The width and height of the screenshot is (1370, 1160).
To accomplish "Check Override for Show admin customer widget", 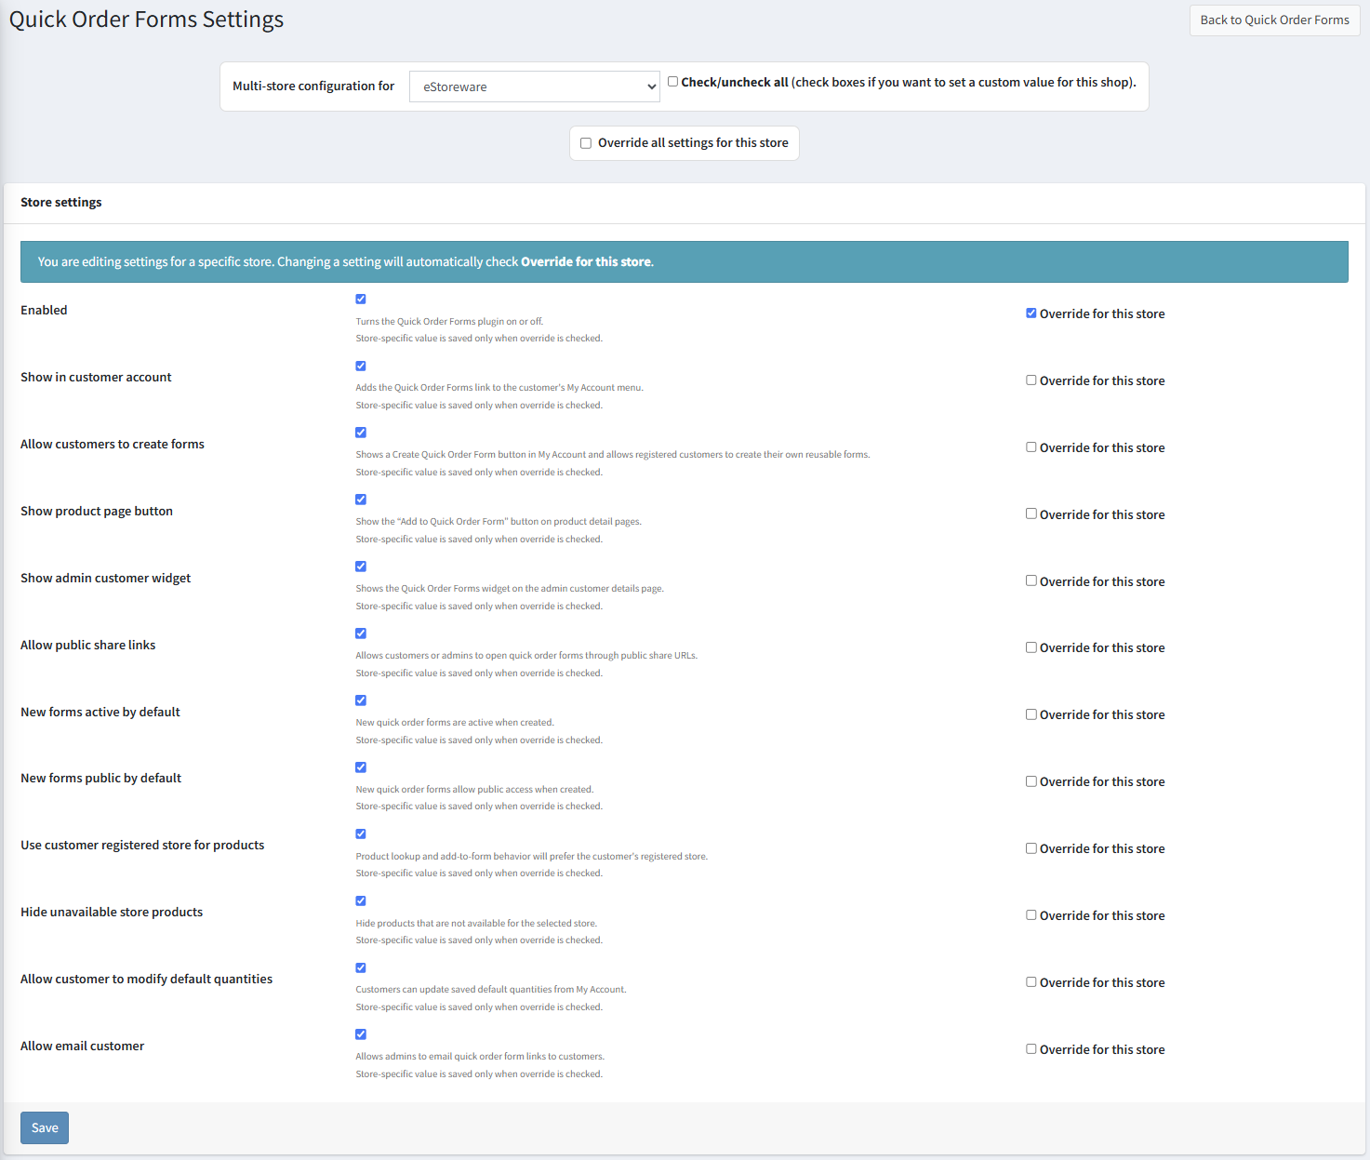I will [1031, 580].
